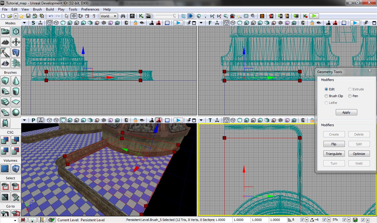Open the Build menu
The image size is (377, 223).
coord(50,9)
